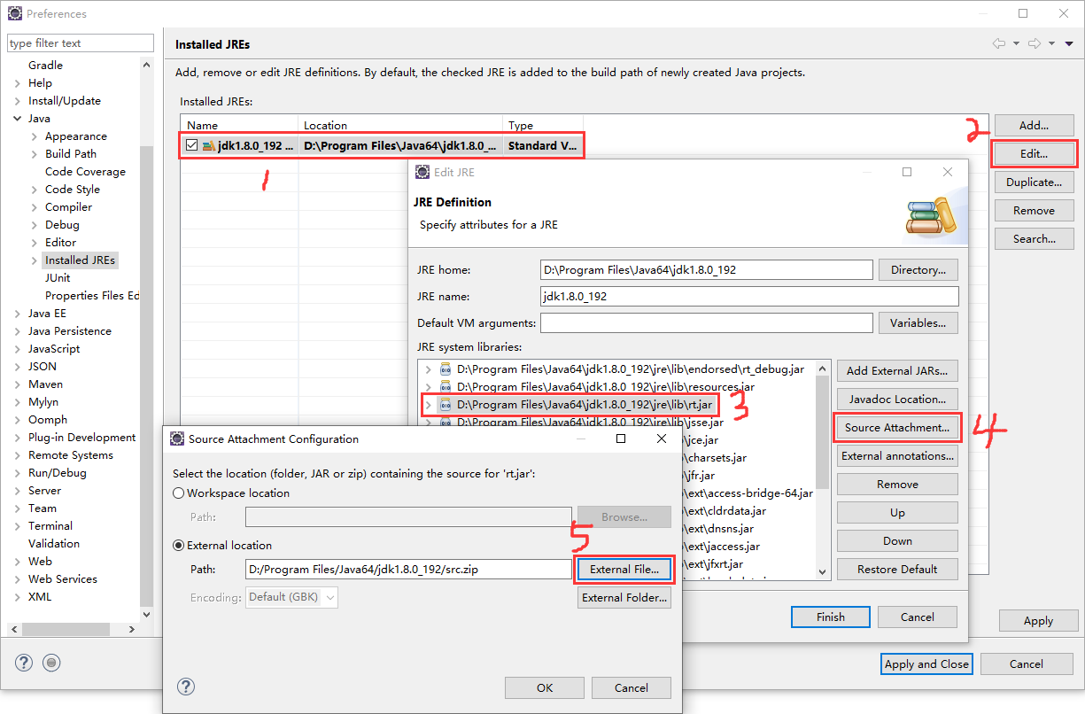This screenshot has height=714, width=1085.
Task: Select Build Path in the preferences tree
Action: point(71,154)
